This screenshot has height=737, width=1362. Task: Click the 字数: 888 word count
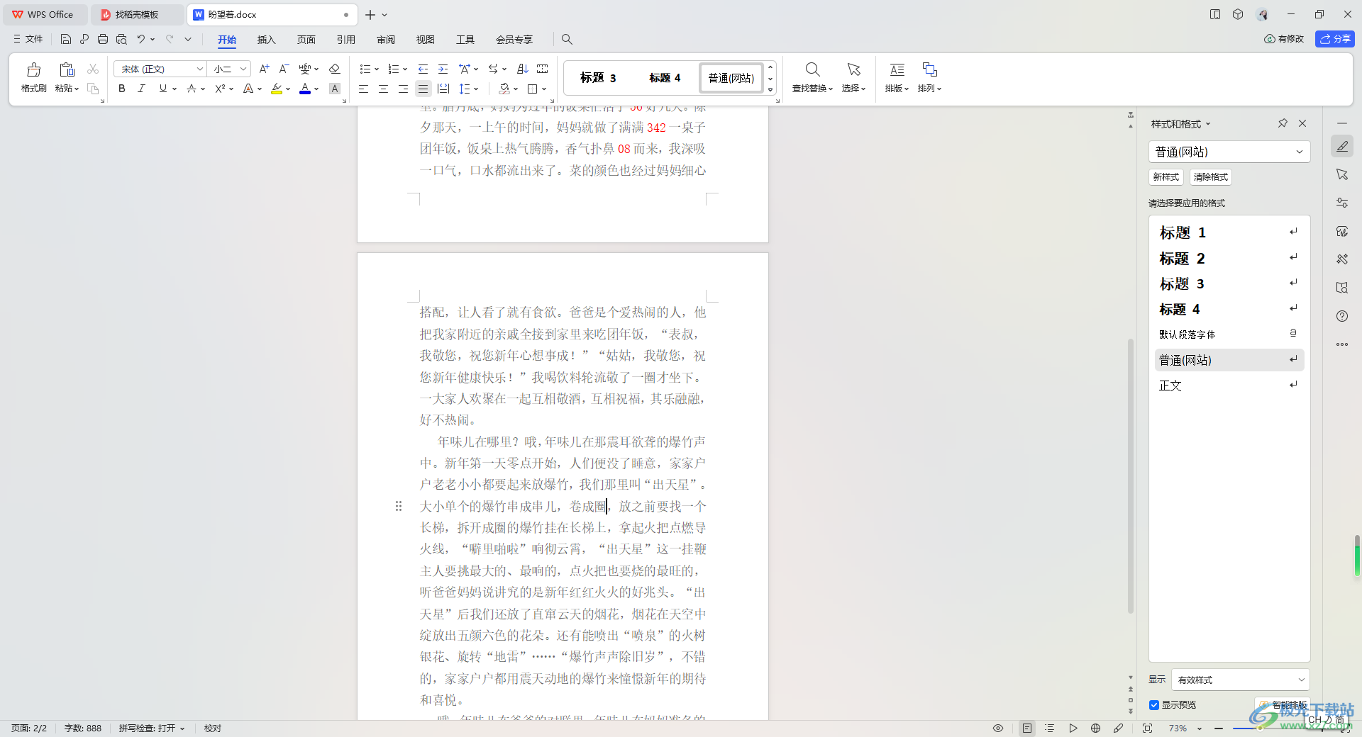tap(83, 728)
